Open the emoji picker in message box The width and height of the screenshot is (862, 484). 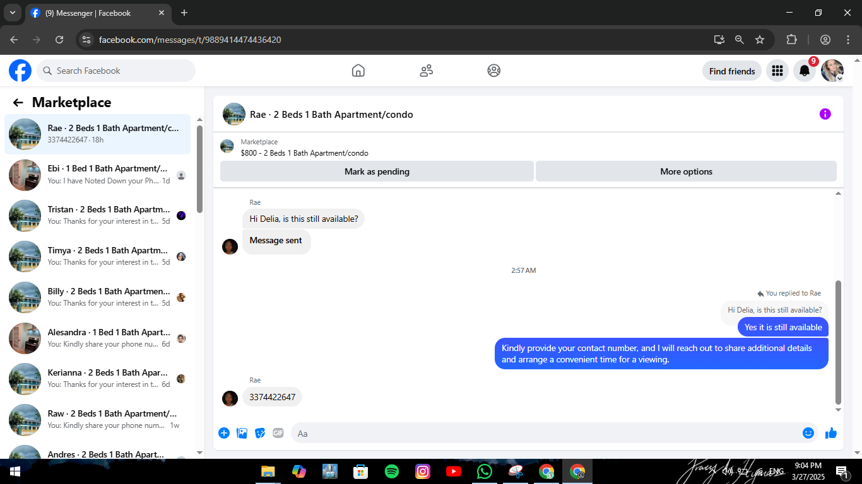[808, 433]
